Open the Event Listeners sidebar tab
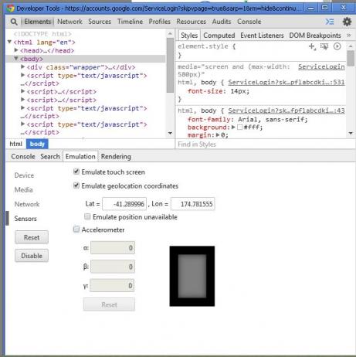Screen dimensions: 356x357 (262, 36)
